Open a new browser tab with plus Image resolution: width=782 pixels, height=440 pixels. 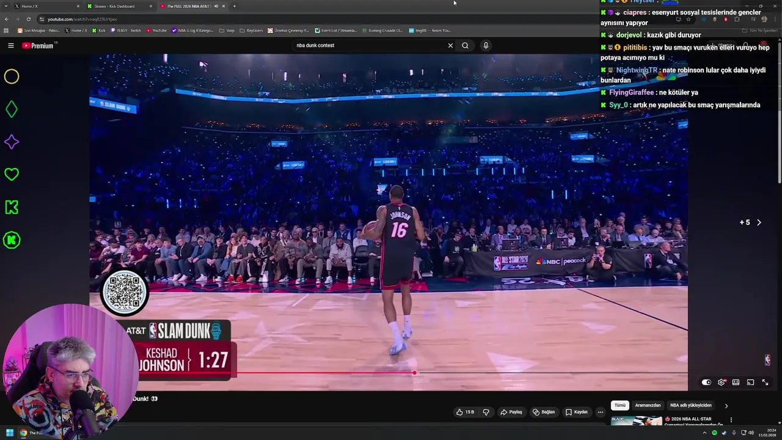[235, 6]
